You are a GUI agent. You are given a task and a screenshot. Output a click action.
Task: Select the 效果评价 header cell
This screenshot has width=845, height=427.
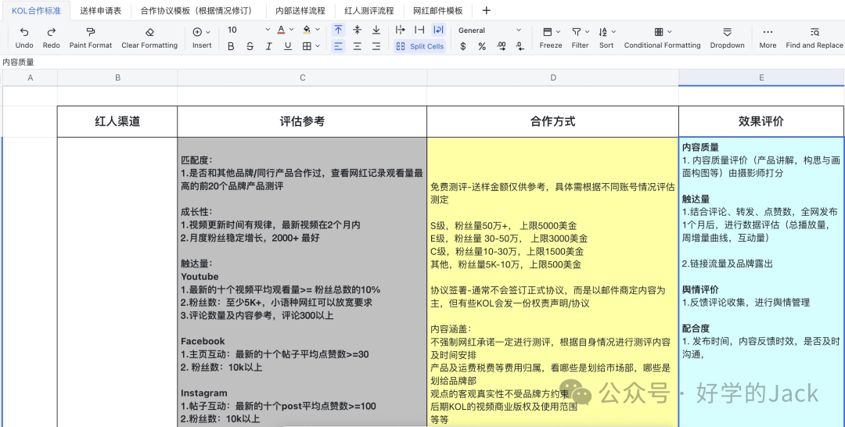click(x=761, y=122)
